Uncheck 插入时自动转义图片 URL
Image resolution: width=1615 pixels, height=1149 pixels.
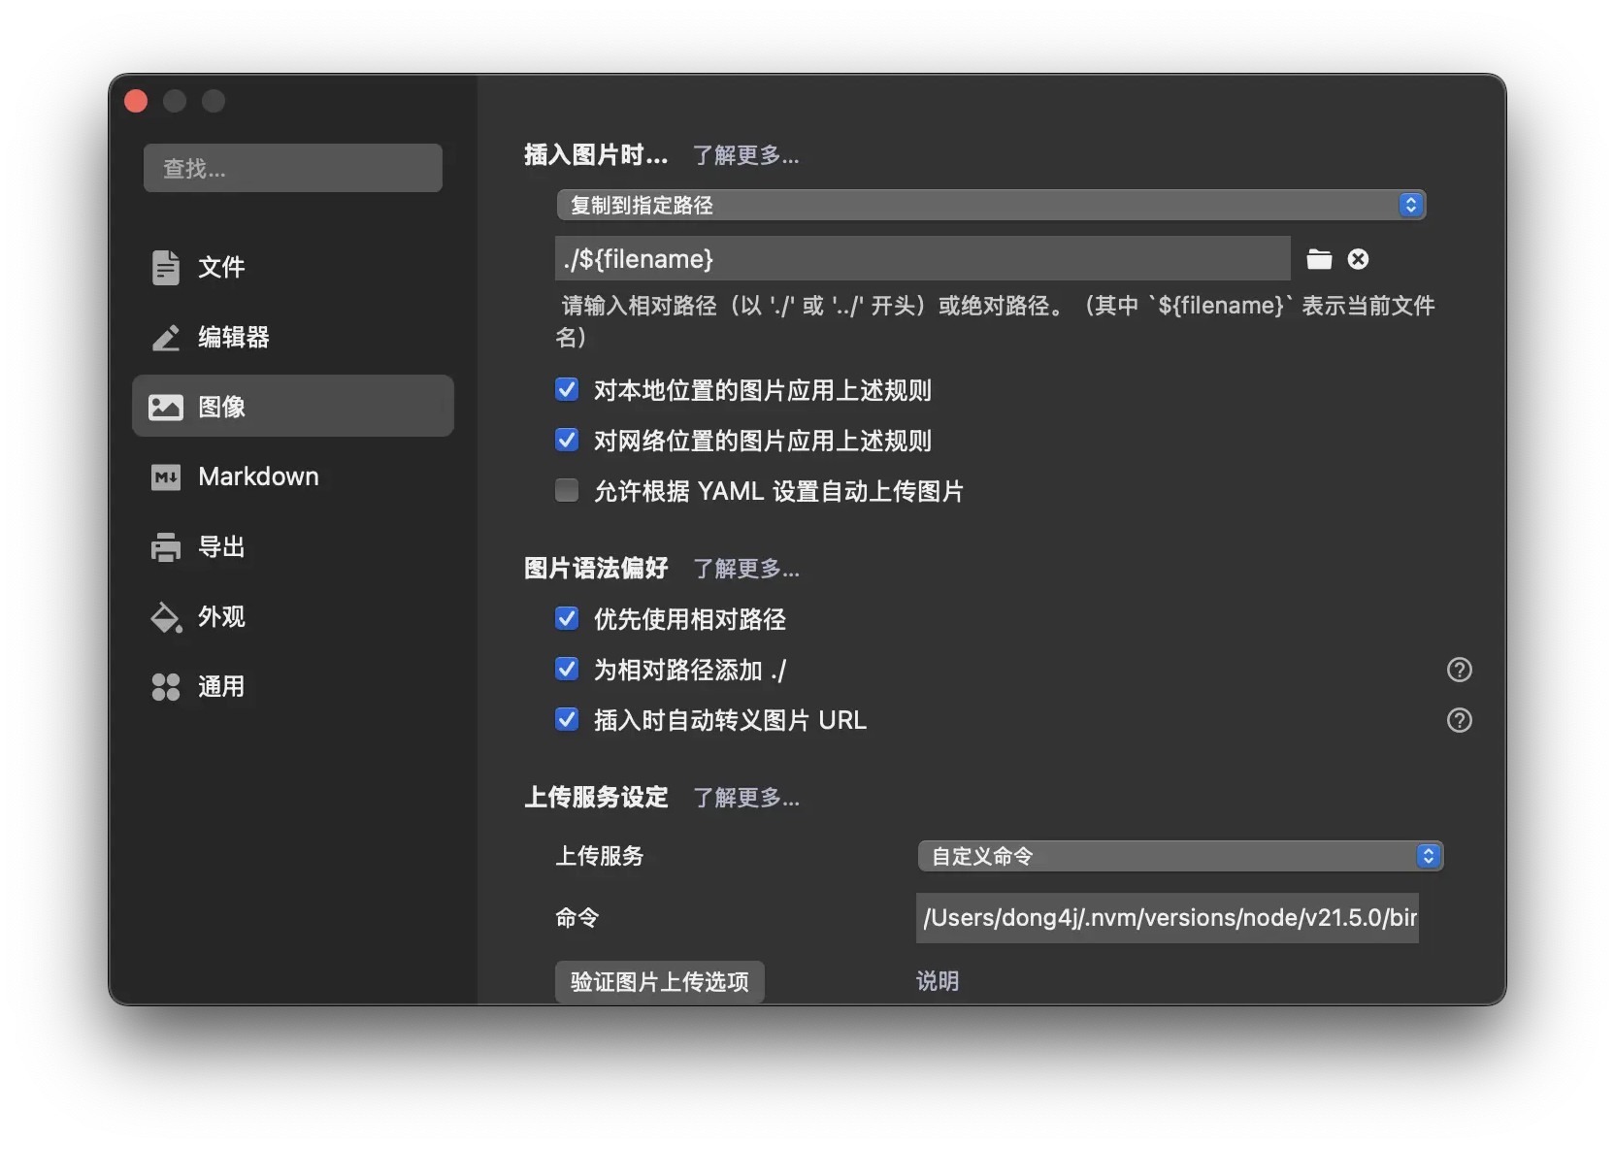point(567,719)
